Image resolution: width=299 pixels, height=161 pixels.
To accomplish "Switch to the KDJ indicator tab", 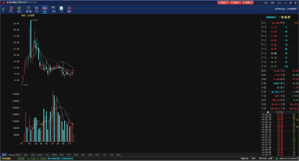I will coord(26,155).
